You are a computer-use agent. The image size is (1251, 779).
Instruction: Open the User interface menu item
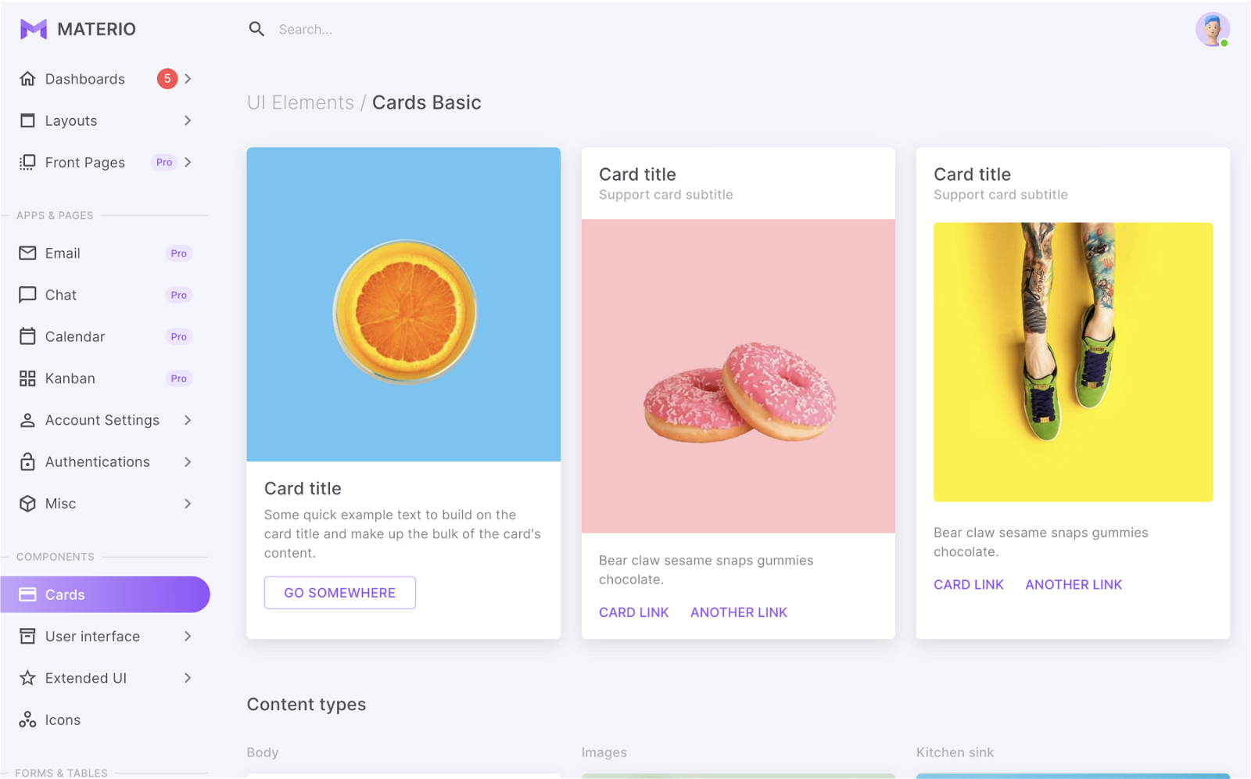[92, 637]
